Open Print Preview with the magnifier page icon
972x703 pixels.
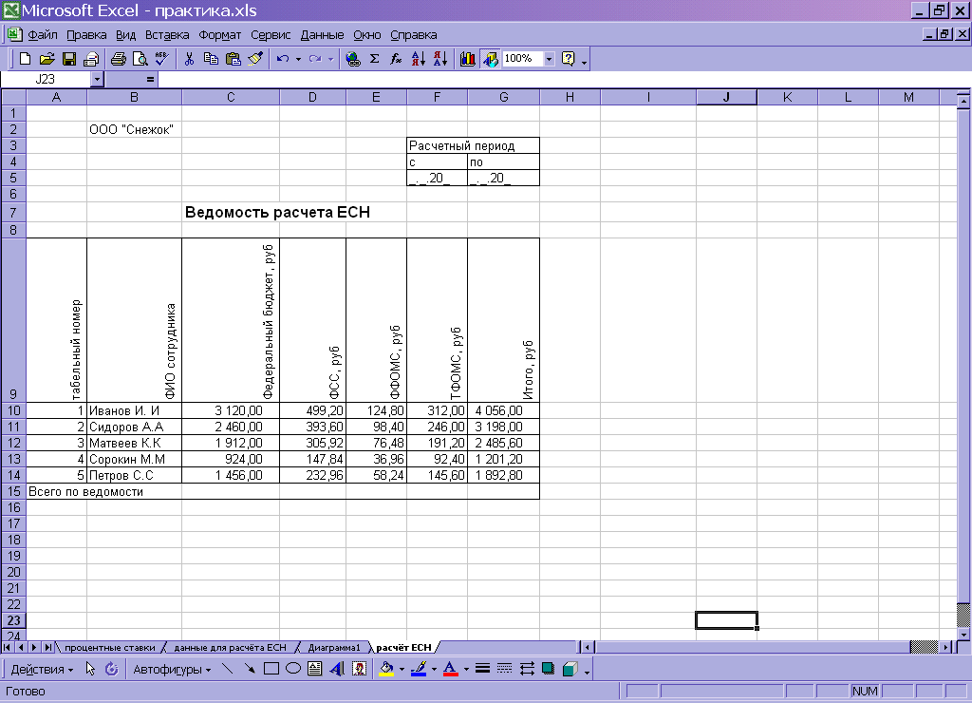tap(140, 59)
